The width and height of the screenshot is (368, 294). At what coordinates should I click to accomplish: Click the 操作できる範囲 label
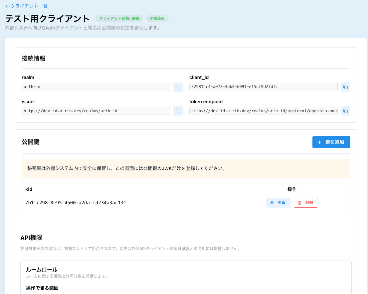tap(42, 288)
